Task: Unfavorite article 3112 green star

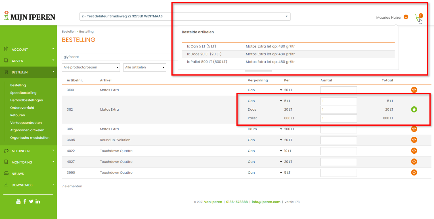Action: pos(414,109)
